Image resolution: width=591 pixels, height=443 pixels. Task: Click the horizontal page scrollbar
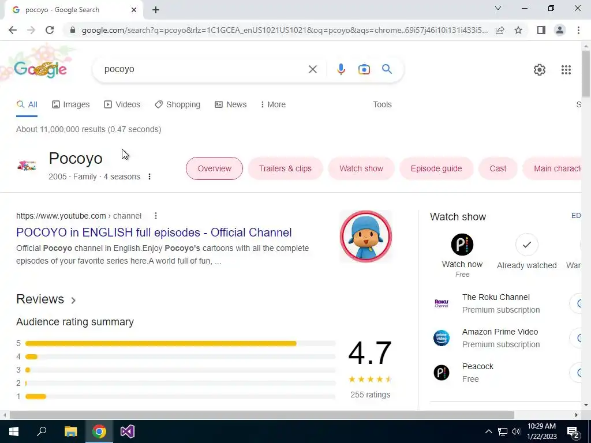click(262, 415)
